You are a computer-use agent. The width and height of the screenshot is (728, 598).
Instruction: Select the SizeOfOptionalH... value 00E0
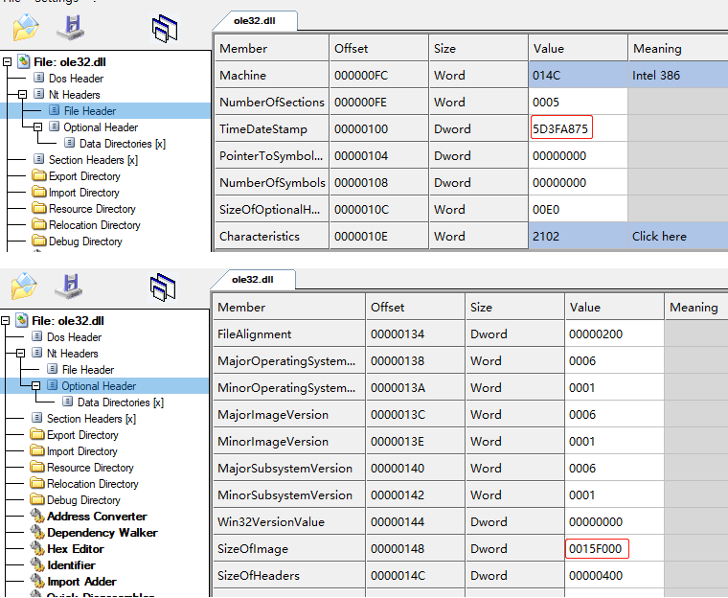[x=578, y=209]
